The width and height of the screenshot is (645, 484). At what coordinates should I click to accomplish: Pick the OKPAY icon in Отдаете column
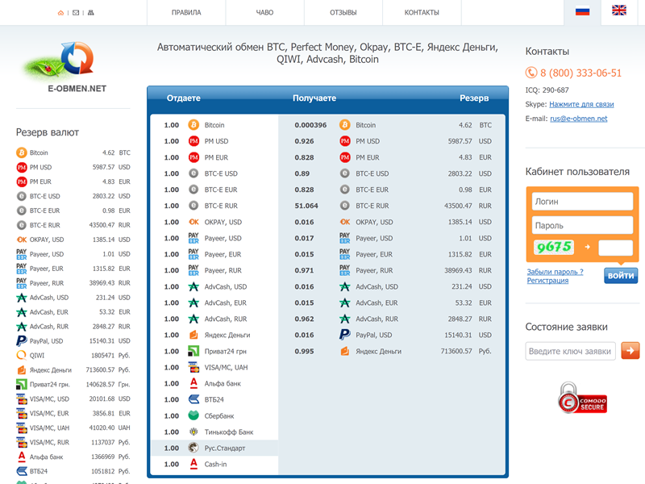[x=193, y=222]
